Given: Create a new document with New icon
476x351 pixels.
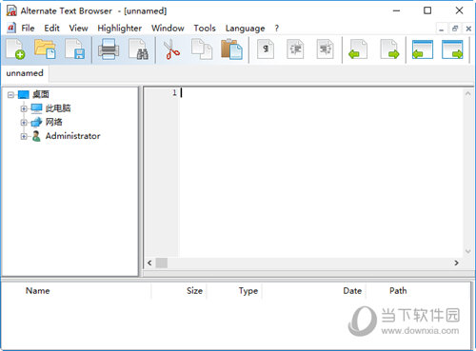Looking at the screenshot, I should coord(15,49).
